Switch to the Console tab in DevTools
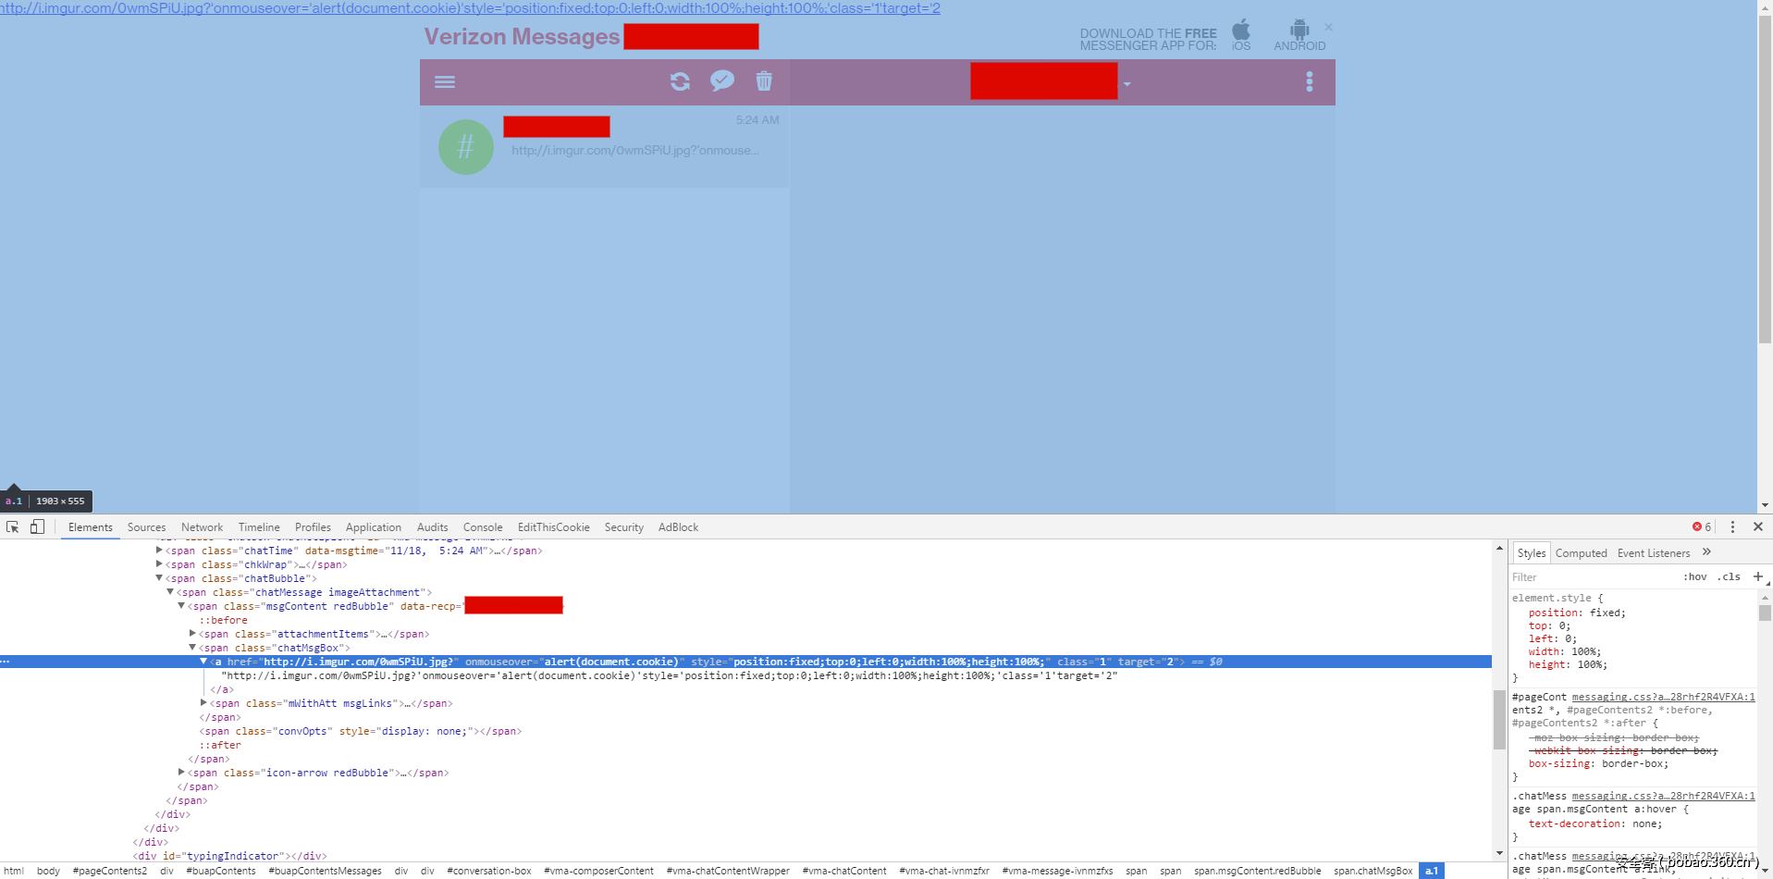This screenshot has height=879, width=1773. click(x=483, y=527)
